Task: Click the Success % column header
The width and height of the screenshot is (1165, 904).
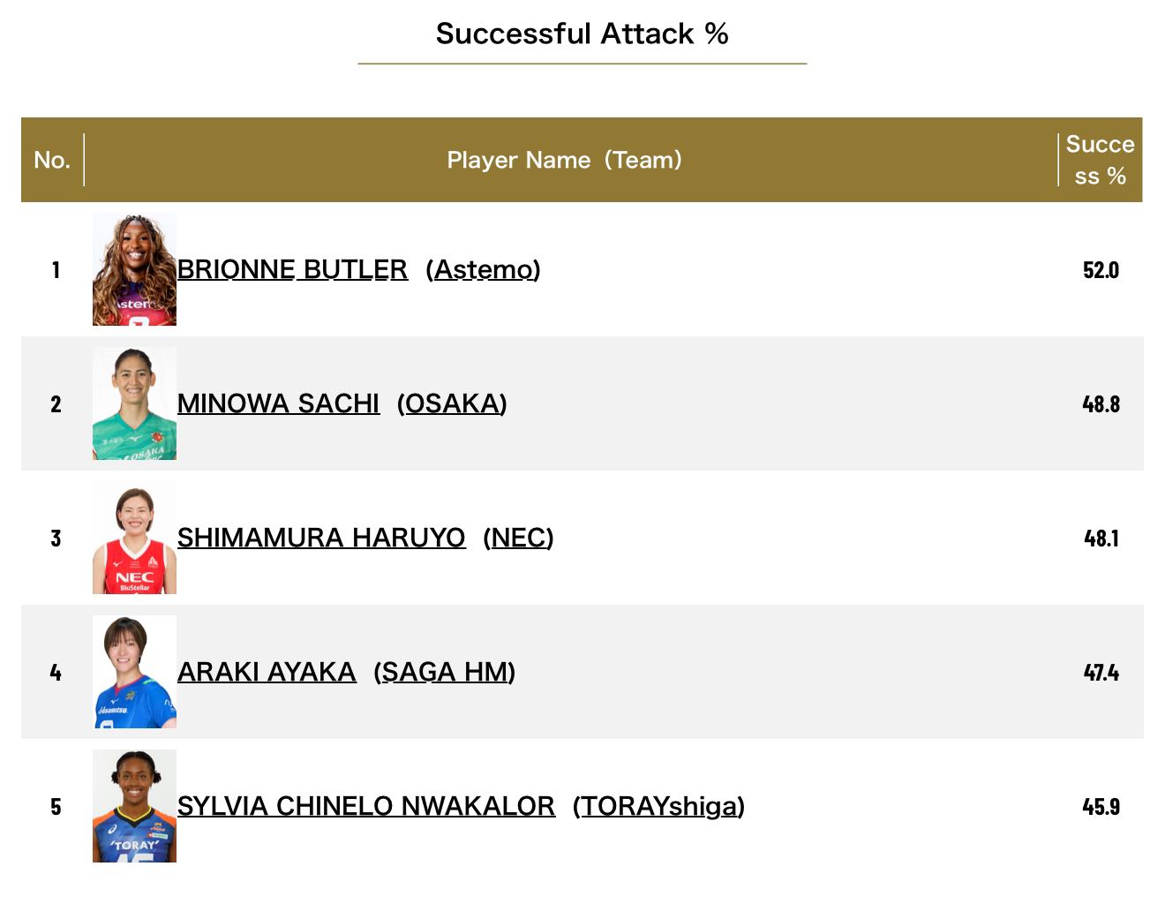Action: click(x=1100, y=160)
